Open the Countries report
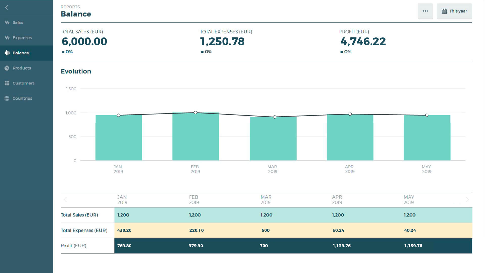The width and height of the screenshot is (485, 273). (x=27, y=98)
